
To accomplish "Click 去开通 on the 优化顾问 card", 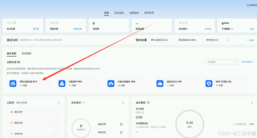I will click(x=208, y=29).
